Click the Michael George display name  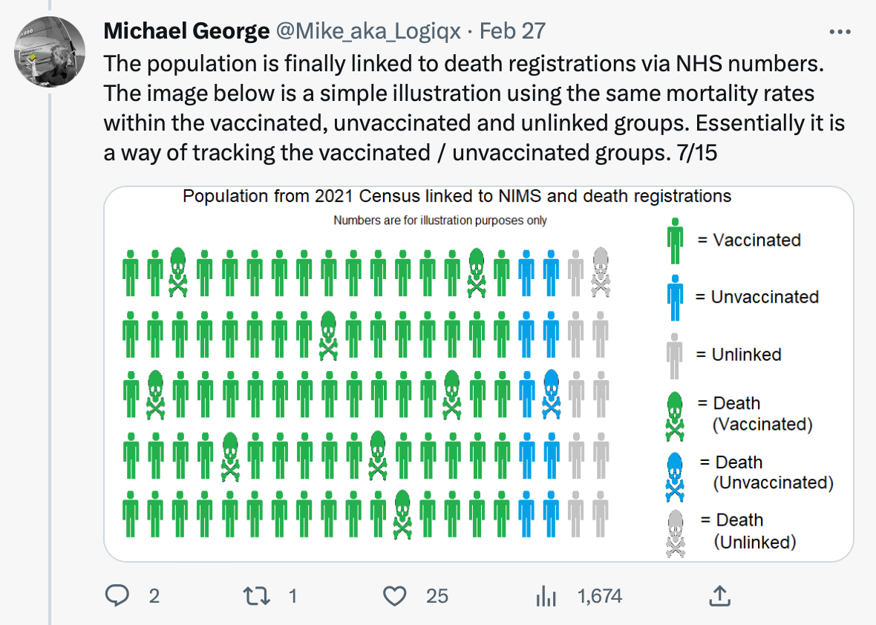coord(186,30)
